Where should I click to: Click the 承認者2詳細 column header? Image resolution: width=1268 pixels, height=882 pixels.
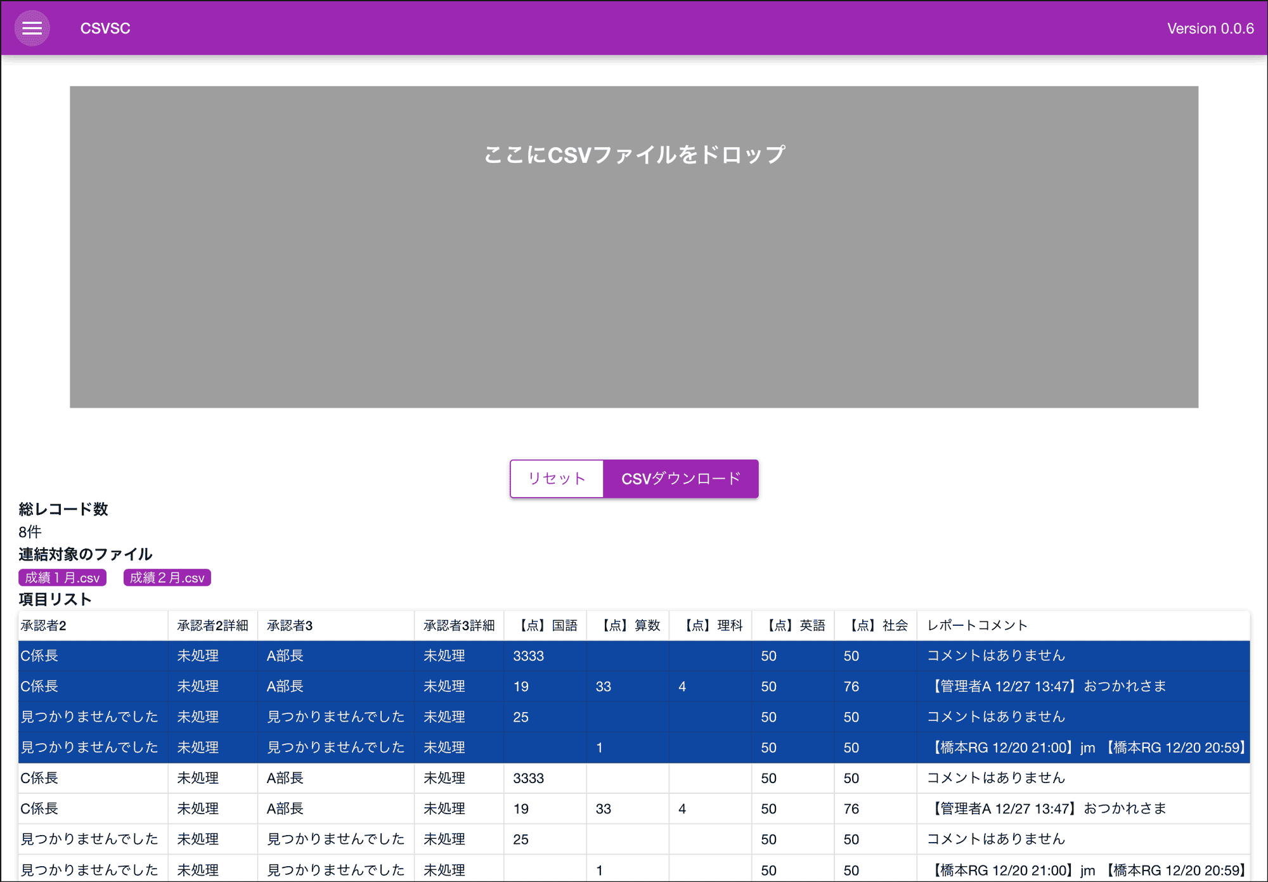pyautogui.click(x=212, y=625)
